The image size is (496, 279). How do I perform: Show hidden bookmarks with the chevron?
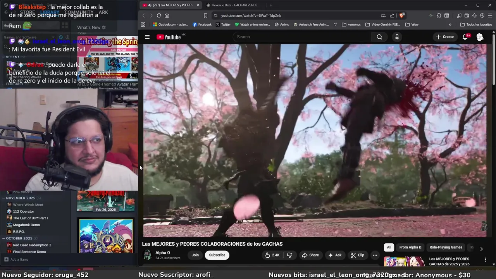[450, 24]
